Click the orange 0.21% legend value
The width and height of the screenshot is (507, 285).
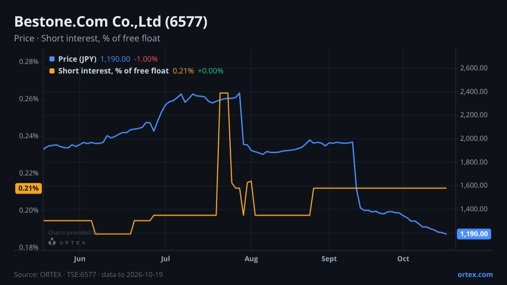click(183, 71)
